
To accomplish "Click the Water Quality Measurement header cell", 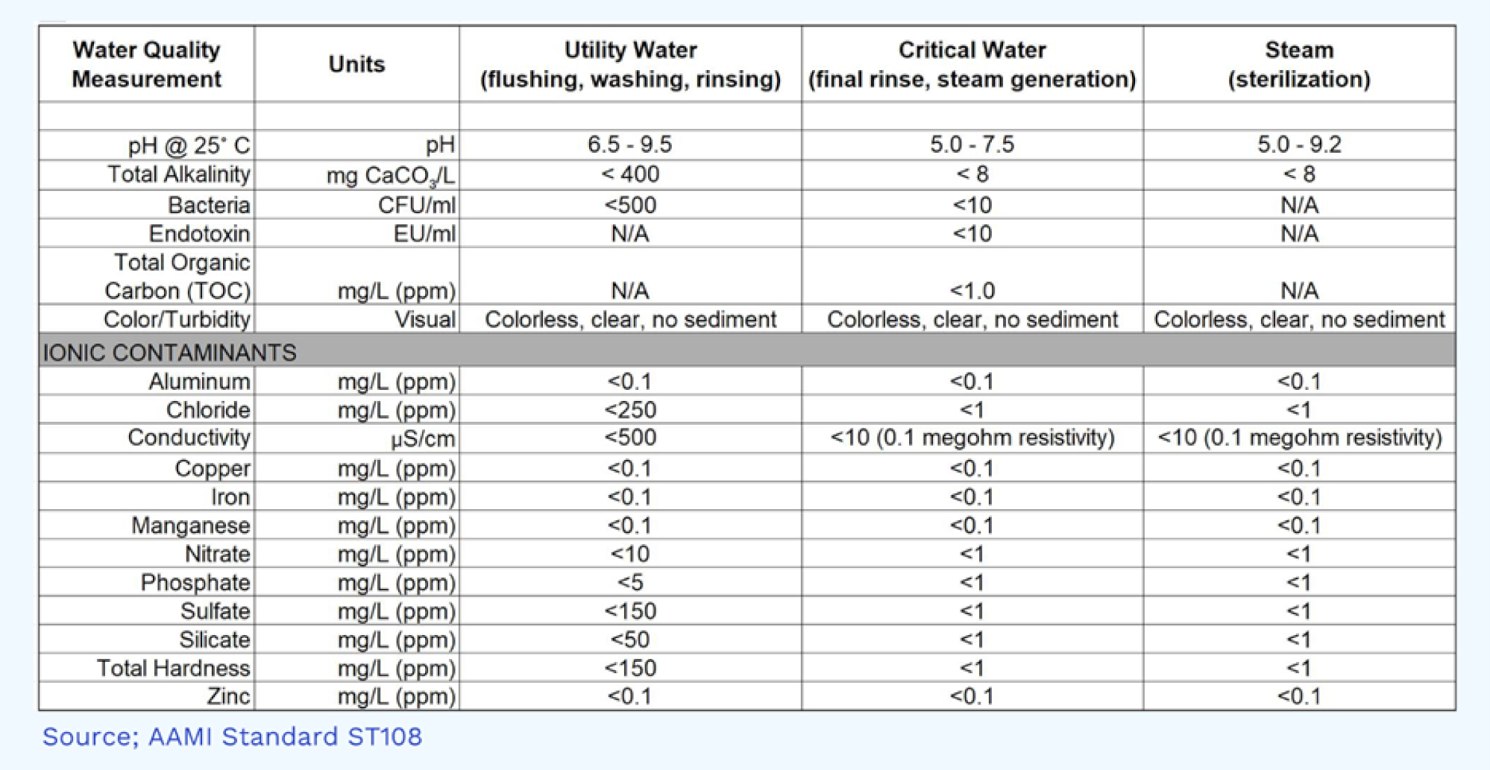I will click(x=146, y=64).
